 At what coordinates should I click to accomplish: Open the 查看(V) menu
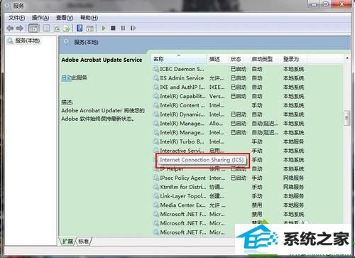(65, 18)
